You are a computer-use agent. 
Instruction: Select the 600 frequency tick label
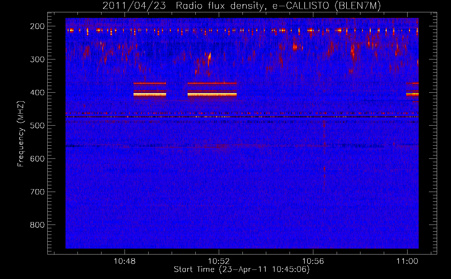[37, 159]
